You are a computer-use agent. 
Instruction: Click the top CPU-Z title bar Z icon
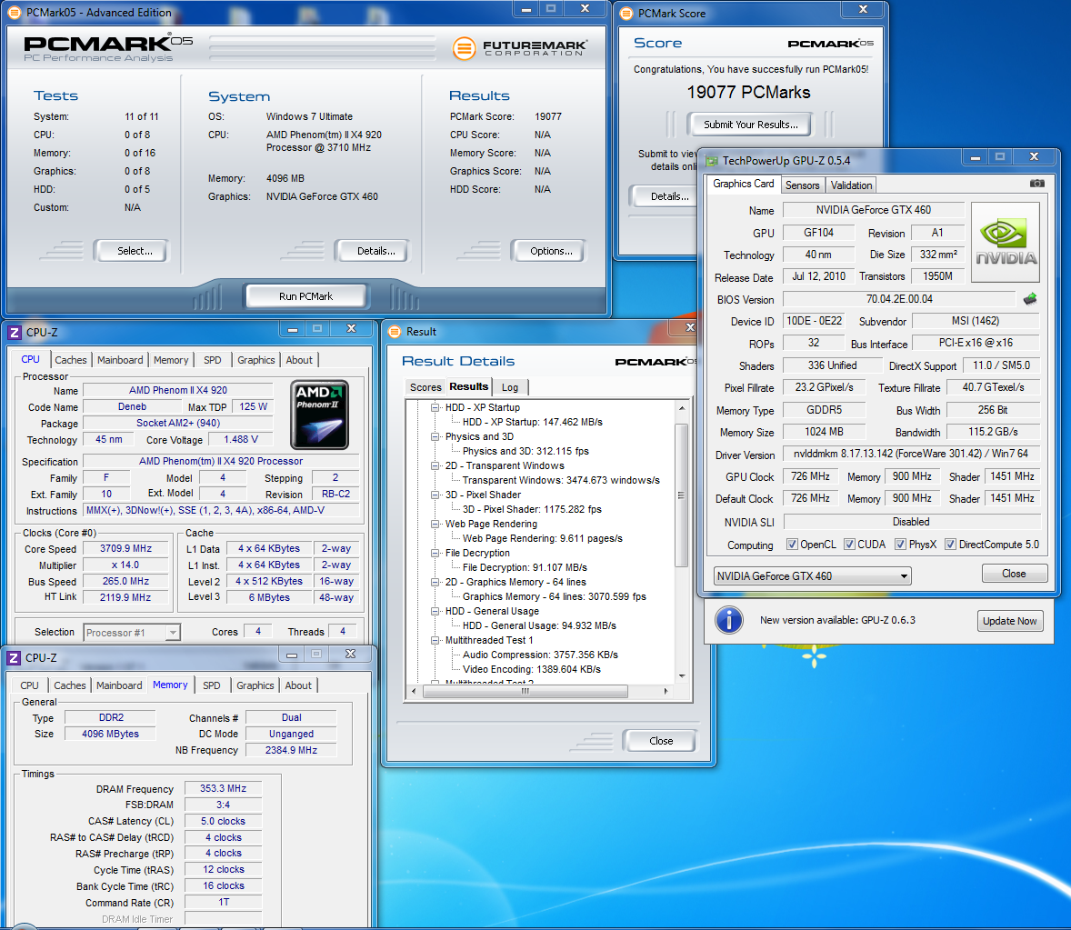(15, 333)
